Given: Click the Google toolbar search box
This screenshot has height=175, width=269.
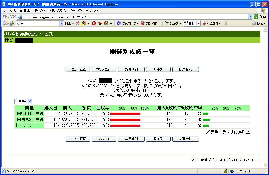Looking at the screenshot, I should tap(40, 23).
